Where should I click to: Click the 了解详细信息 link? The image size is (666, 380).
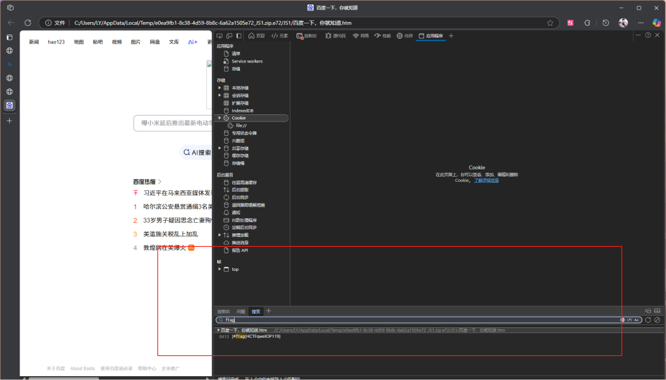[486, 180]
